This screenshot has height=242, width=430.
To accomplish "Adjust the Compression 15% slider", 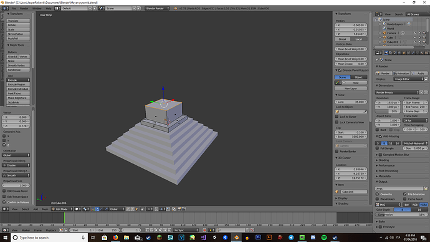I will (401, 215).
